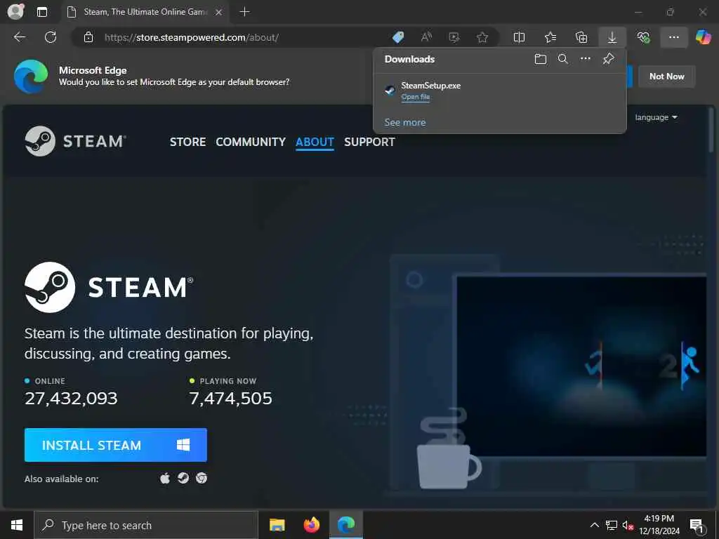Open the Windows Start menu
This screenshot has height=539, width=719.
(x=17, y=525)
